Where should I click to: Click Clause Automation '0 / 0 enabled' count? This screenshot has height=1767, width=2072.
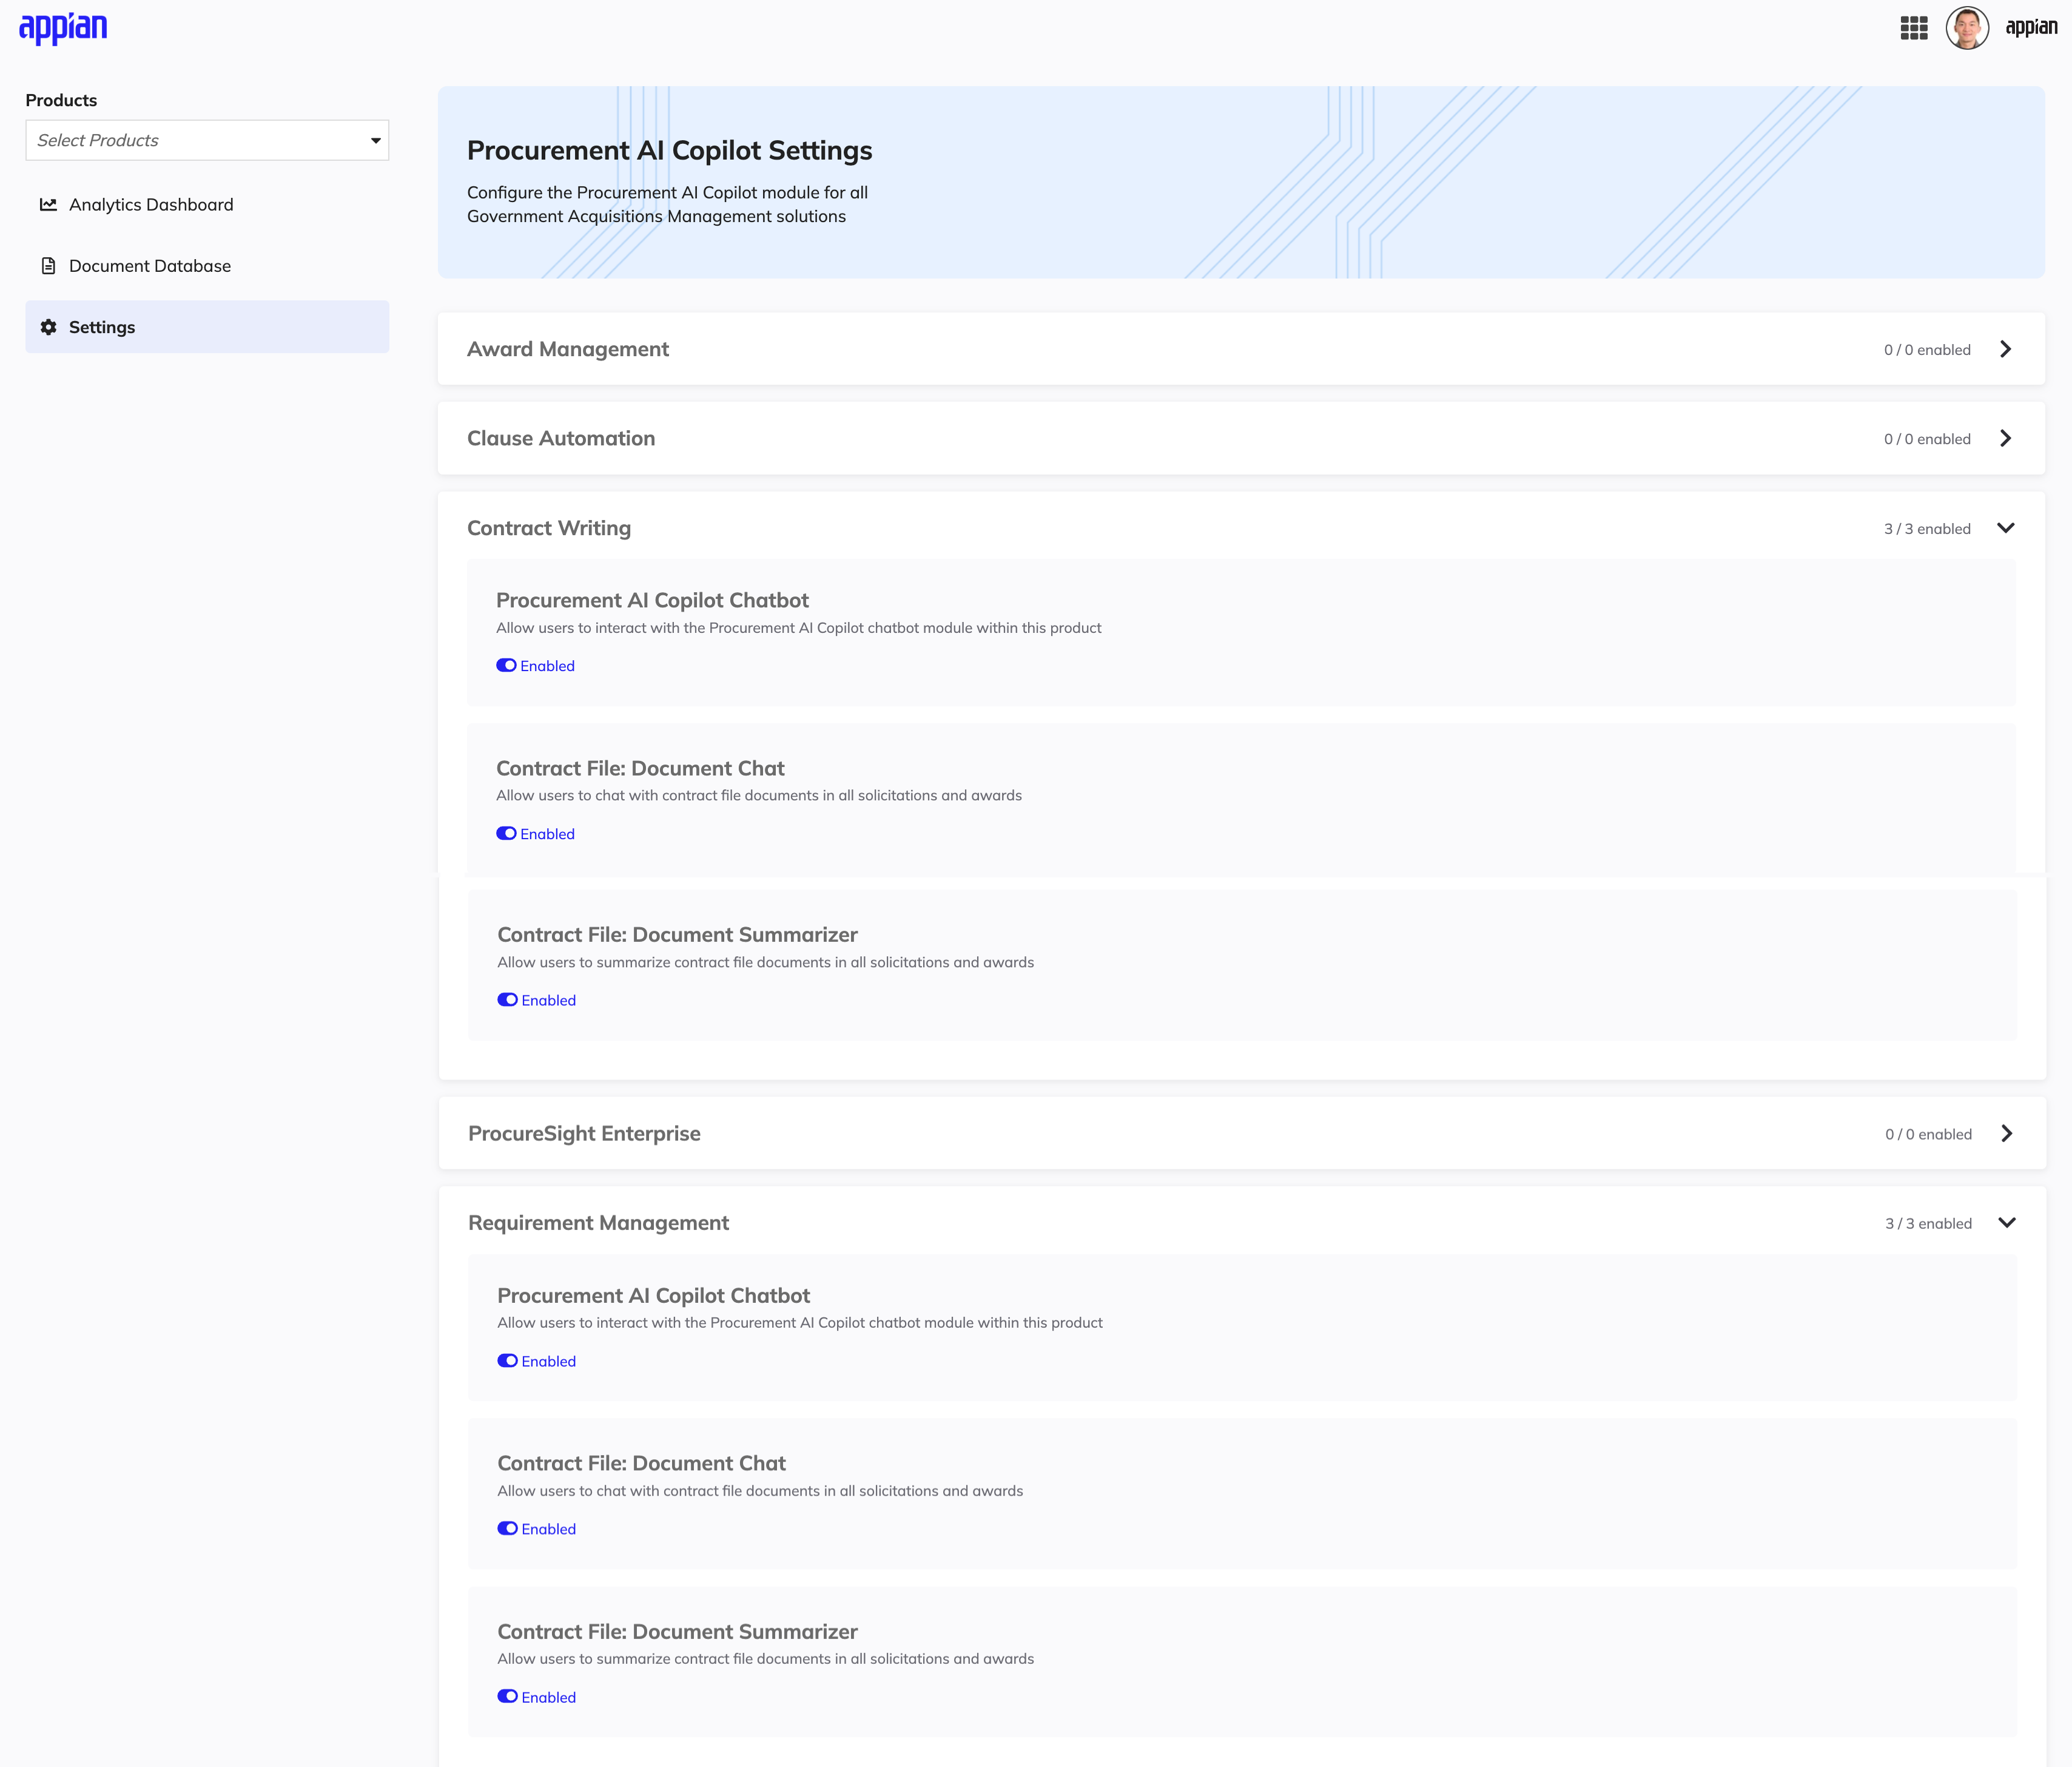coord(1927,439)
